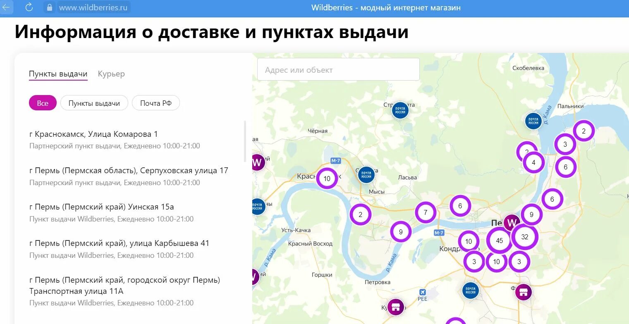
Task: Reload the page with the refresh icon
Action: [x=29, y=7]
